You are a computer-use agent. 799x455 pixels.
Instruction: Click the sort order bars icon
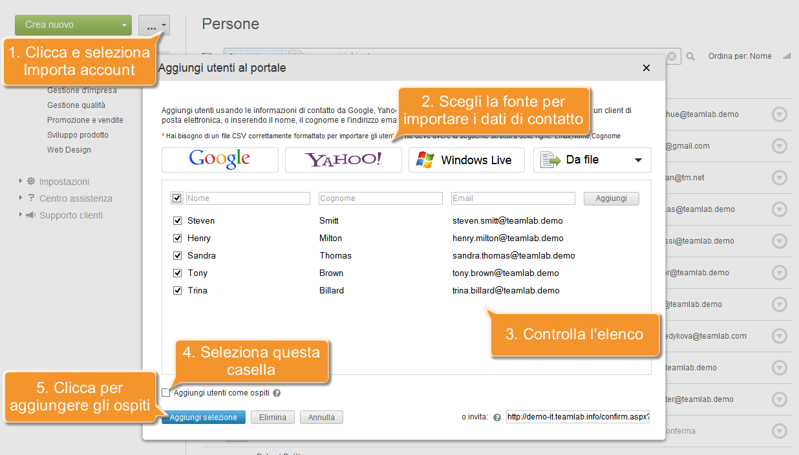coord(787,56)
